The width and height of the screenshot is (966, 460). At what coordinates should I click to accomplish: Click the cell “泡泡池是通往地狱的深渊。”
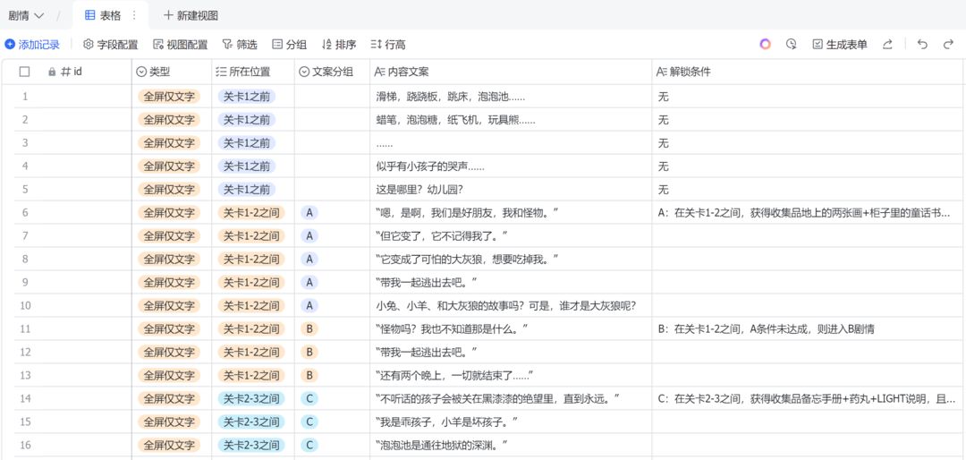511,445
